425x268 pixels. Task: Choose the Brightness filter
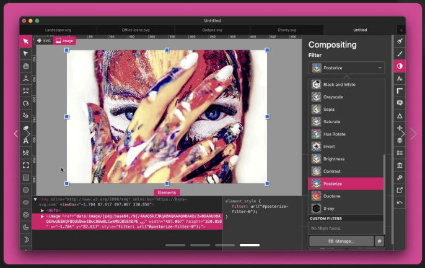click(x=346, y=159)
